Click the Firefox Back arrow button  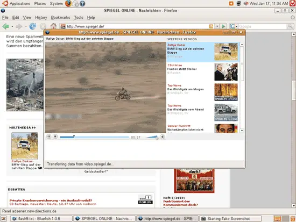point(5,26)
